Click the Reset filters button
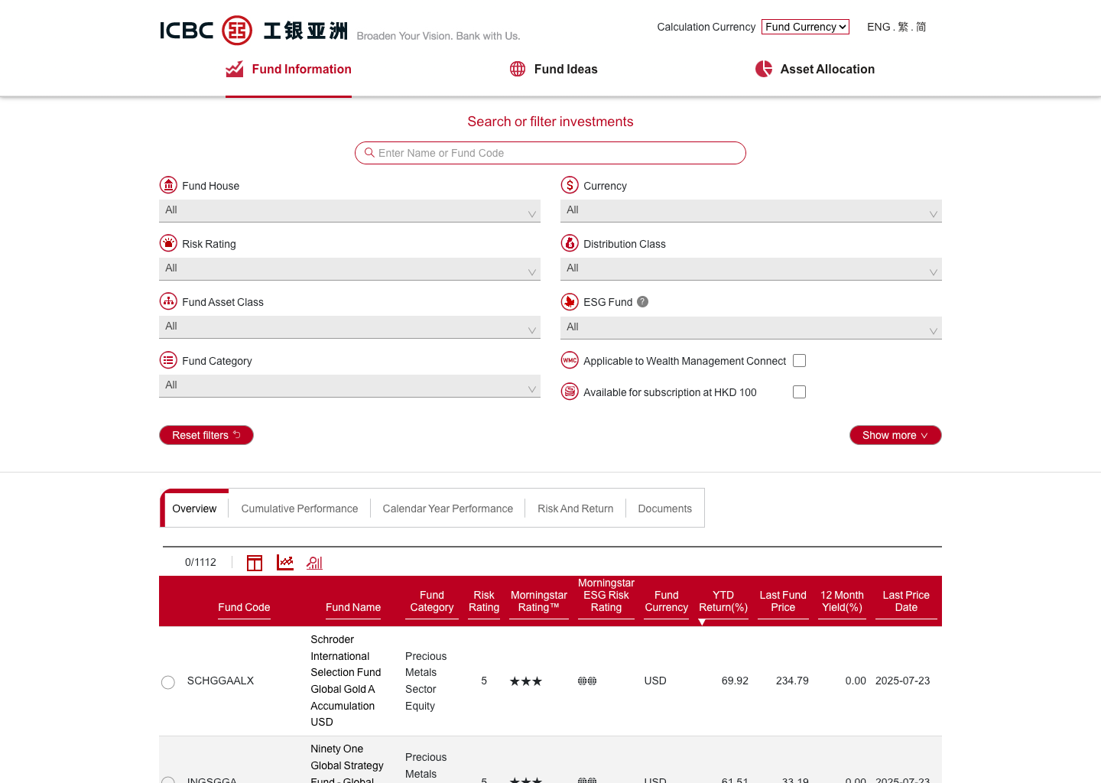The width and height of the screenshot is (1101, 783). (206, 435)
